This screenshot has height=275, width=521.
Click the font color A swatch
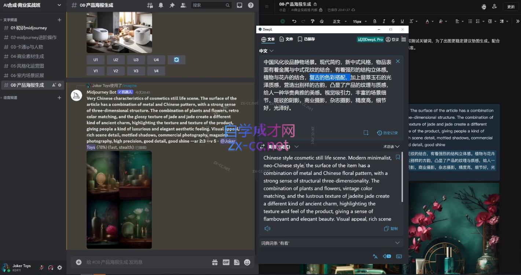click(x=427, y=22)
